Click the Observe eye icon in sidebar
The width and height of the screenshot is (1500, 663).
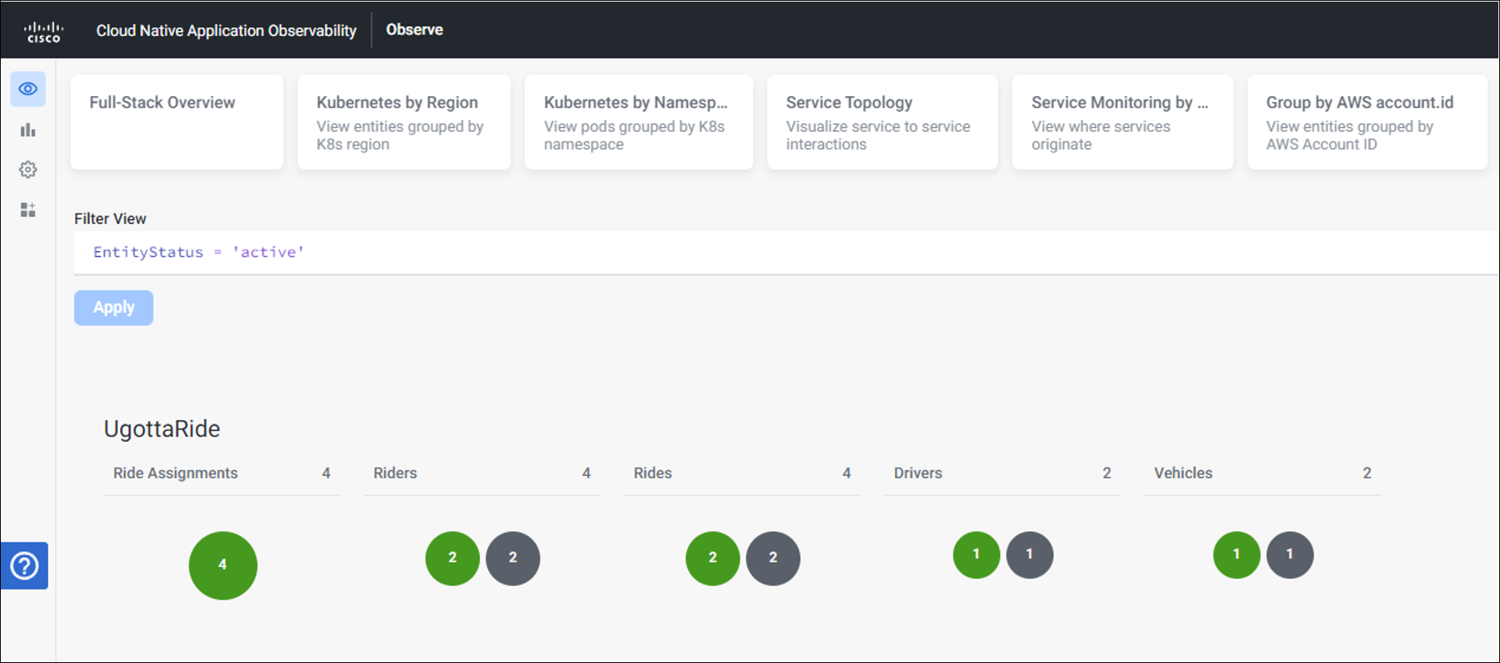pos(28,89)
